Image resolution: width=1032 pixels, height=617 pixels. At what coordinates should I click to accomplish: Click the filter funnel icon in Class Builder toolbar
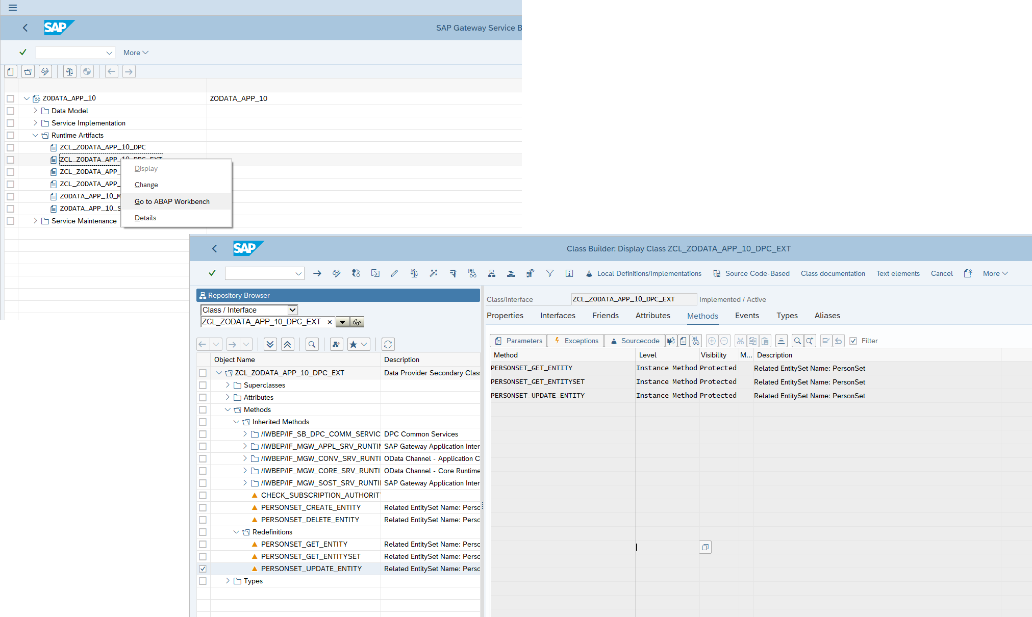(x=550, y=273)
